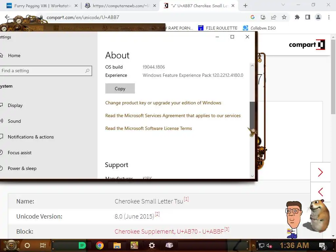Go to Settings Home

pos(14,55)
